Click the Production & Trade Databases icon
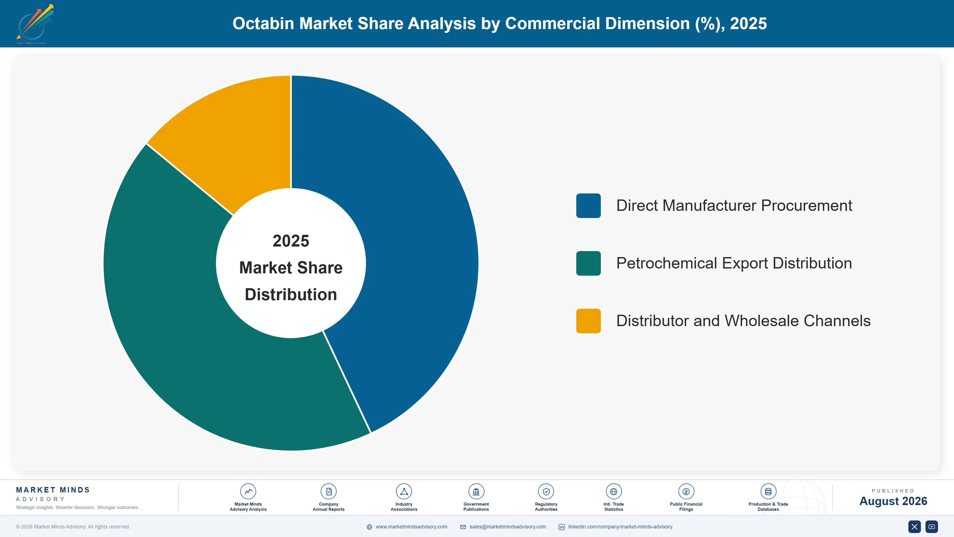This screenshot has height=537, width=954. click(768, 491)
